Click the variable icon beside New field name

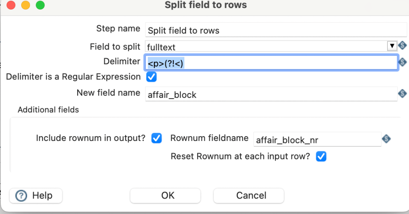point(402,94)
